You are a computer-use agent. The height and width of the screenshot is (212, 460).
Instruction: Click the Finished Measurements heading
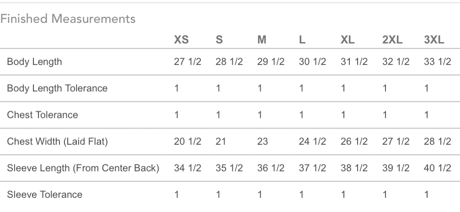pyautogui.click(x=68, y=19)
